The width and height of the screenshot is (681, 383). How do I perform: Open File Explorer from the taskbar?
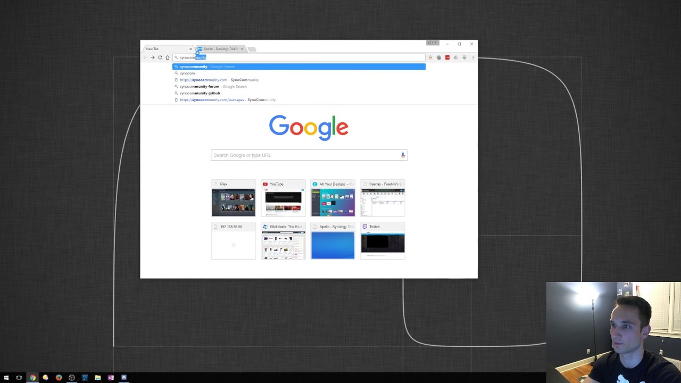[x=98, y=378]
